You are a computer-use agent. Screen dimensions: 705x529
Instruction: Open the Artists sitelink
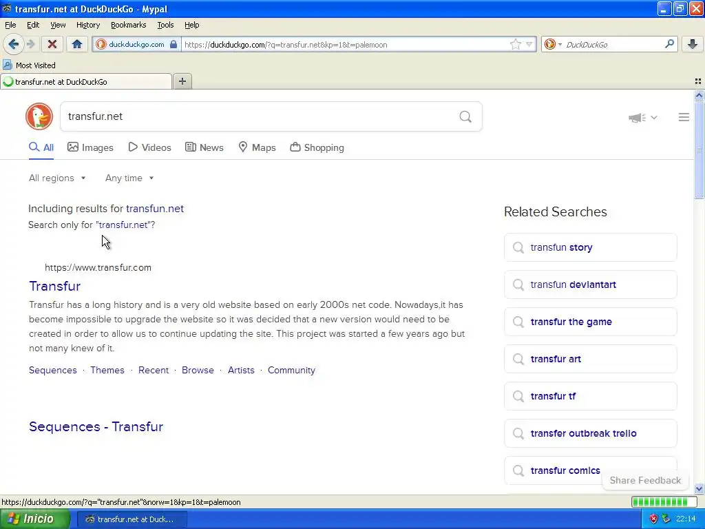(241, 370)
